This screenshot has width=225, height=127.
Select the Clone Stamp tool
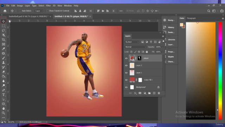4,63
